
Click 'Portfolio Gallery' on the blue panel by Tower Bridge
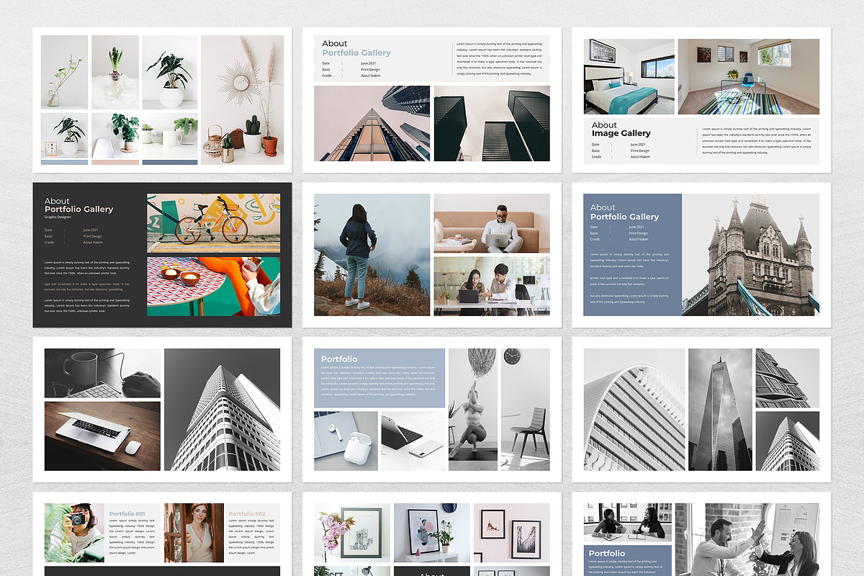[624, 217]
